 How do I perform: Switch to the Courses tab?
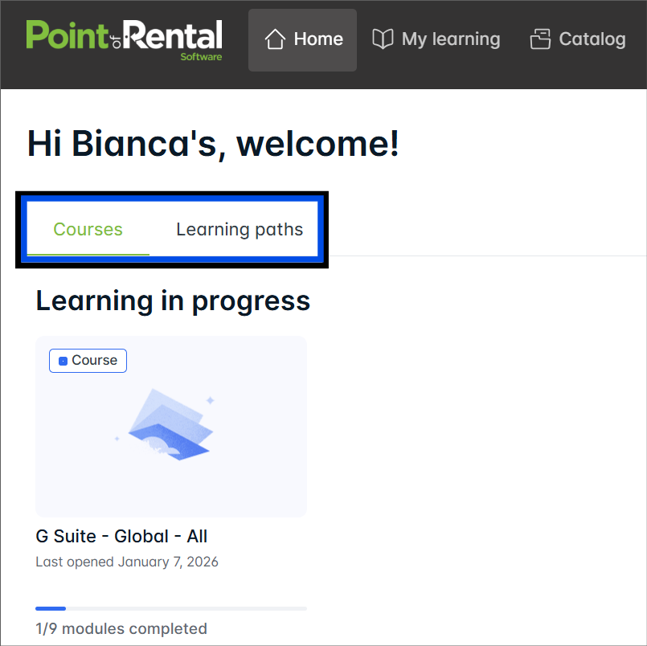pos(88,230)
